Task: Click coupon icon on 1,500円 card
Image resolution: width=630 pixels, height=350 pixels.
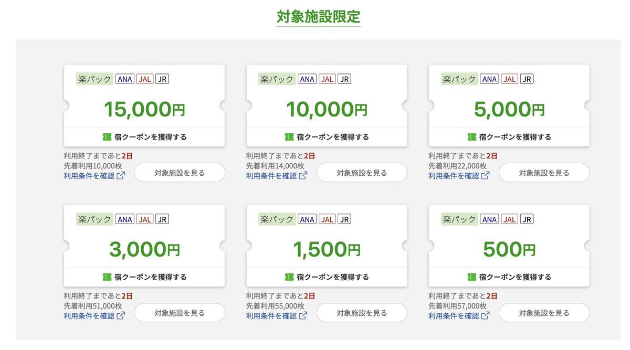Action: (289, 277)
